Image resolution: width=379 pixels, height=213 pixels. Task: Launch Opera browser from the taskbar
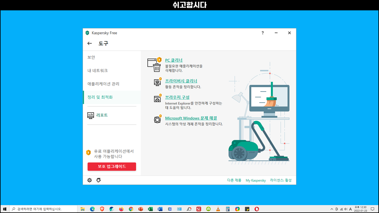[257, 209]
